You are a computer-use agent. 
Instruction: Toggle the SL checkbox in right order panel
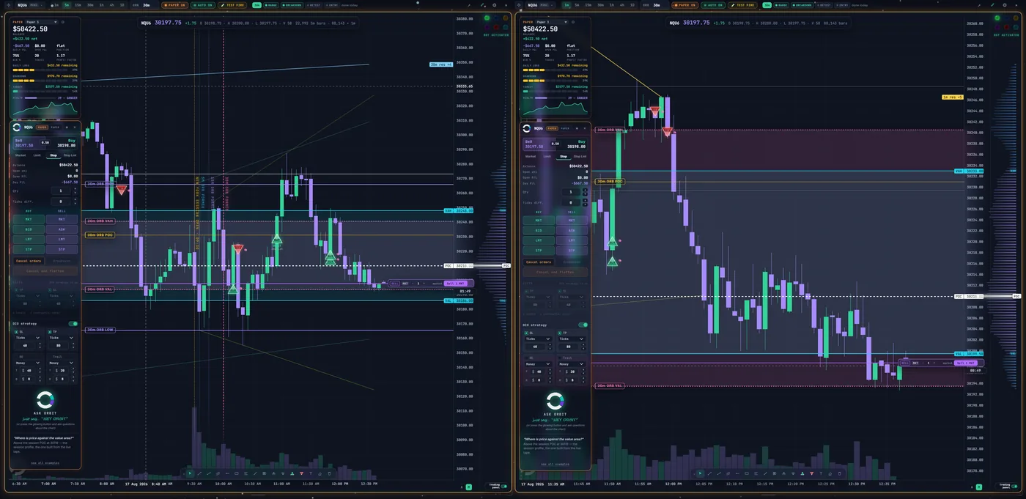(x=526, y=332)
